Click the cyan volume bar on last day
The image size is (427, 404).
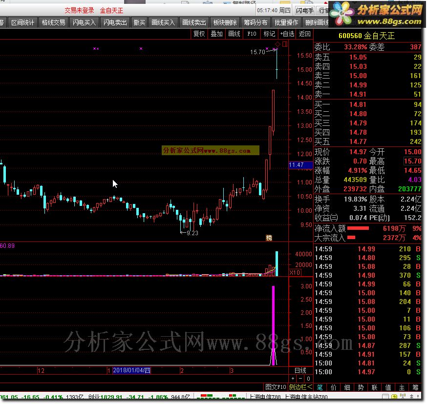[277, 263]
